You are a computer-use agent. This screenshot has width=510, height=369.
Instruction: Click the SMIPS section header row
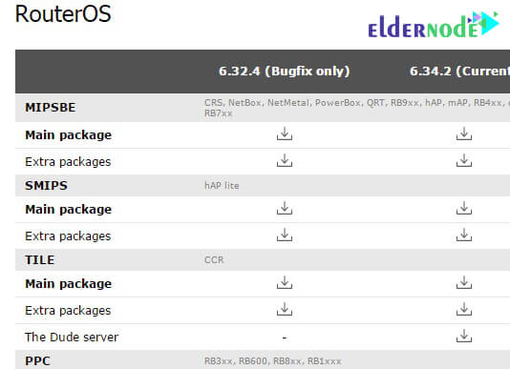coord(263,186)
